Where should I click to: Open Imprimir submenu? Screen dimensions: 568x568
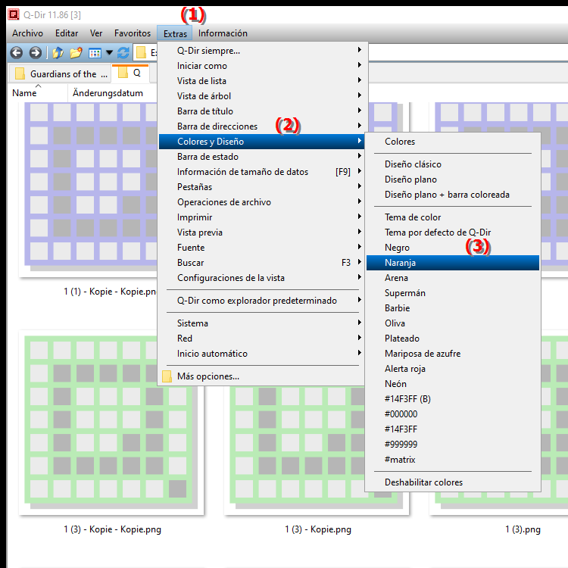click(x=261, y=217)
